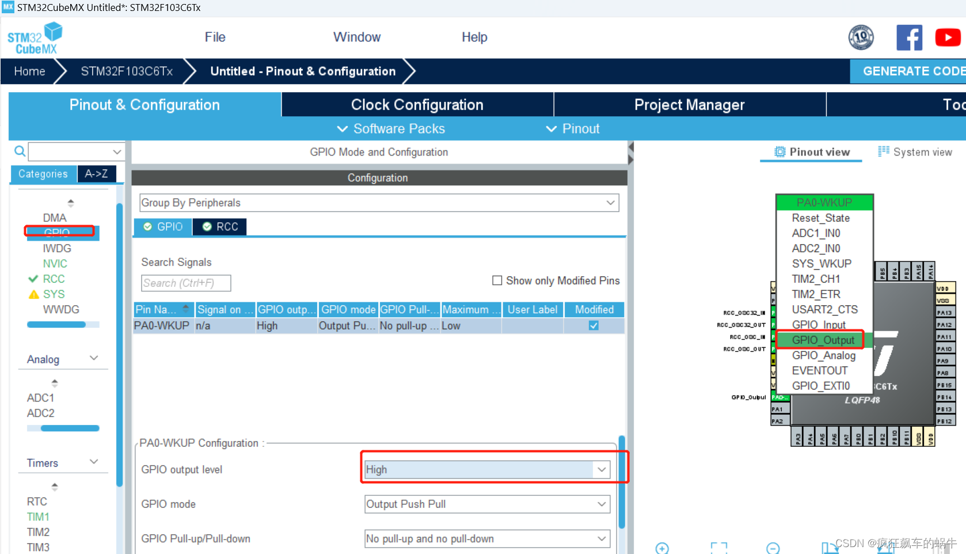Zoom out of the chip pinout view
The image size is (966, 554).
pyautogui.click(x=773, y=548)
